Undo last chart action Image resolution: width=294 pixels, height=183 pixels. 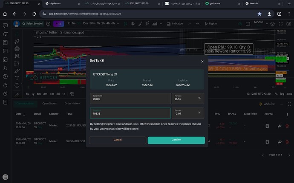pos(198,24)
